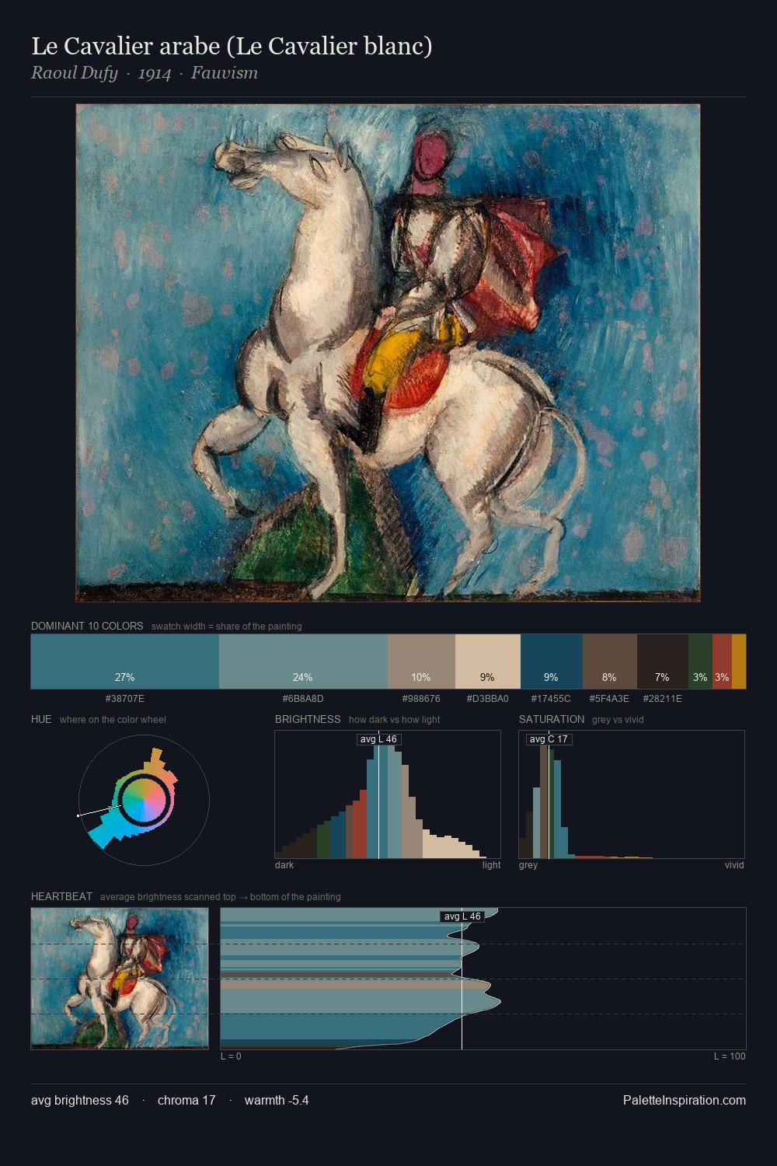Click the dark green 3% swatch

700,662
